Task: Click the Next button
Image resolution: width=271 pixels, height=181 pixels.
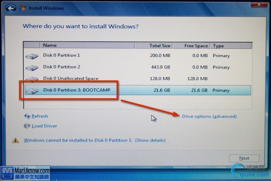Action: pos(244,158)
